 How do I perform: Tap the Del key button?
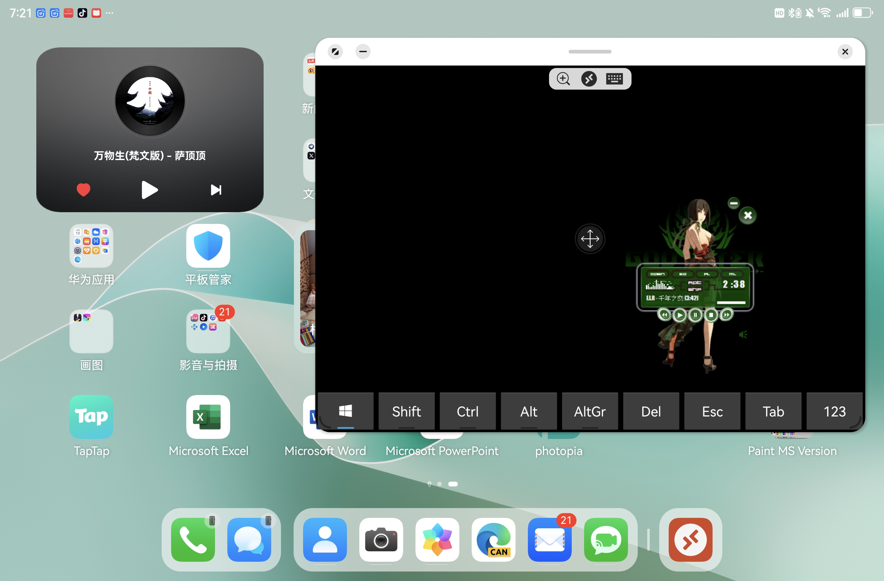click(651, 411)
